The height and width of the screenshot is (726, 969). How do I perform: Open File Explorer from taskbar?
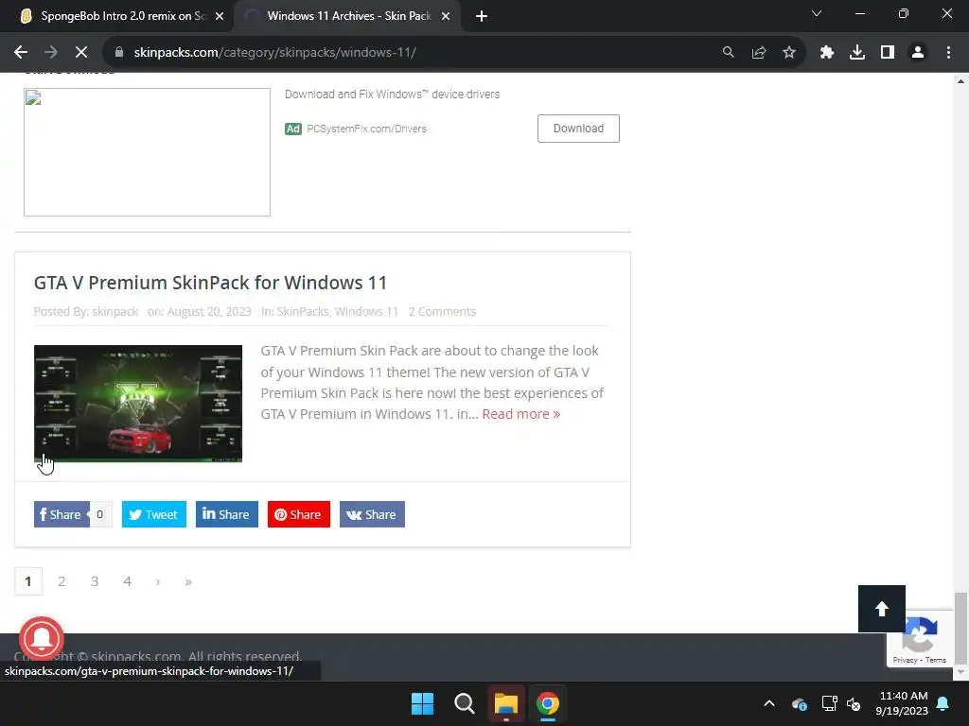click(x=505, y=703)
